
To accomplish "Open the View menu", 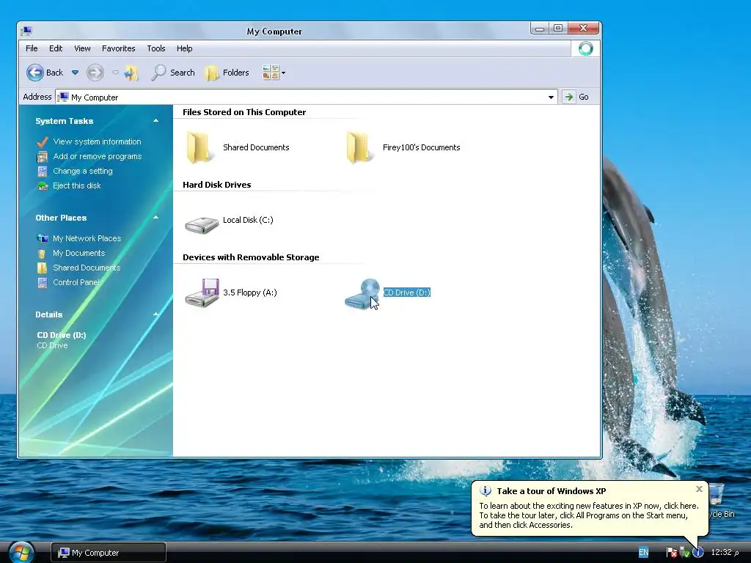I will (x=82, y=48).
